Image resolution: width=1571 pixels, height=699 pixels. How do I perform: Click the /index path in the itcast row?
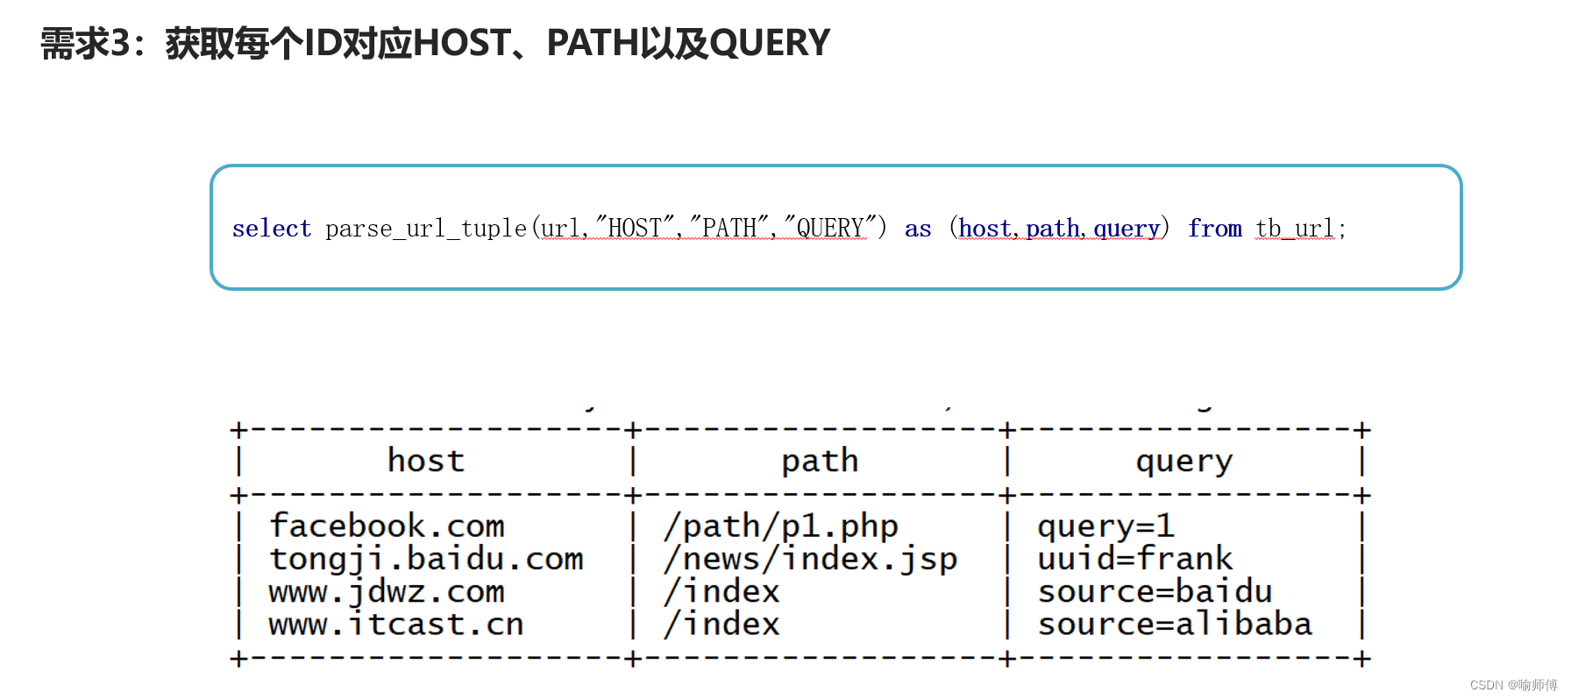pyautogui.click(x=722, y=625)
